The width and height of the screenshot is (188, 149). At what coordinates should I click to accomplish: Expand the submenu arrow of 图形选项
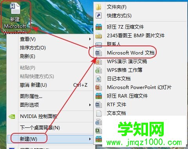pyautogui.click(x=90, y=105)
